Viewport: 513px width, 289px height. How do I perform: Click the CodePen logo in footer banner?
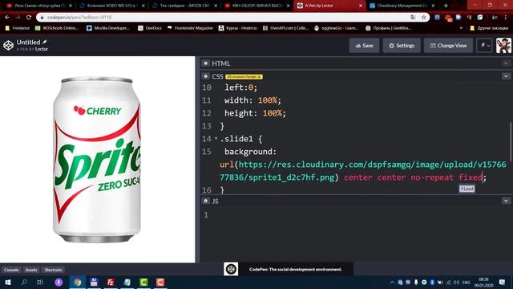[x=231, y=270]
